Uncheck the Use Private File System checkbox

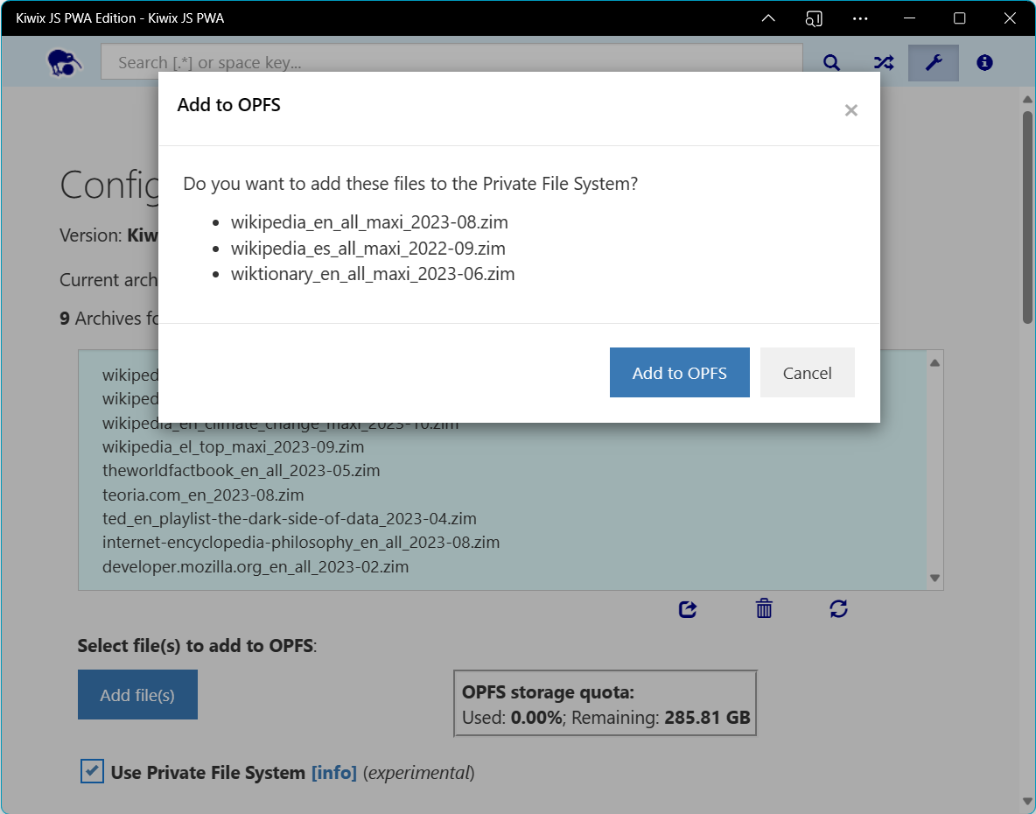pos(92,772)
